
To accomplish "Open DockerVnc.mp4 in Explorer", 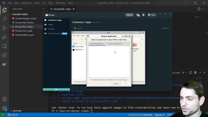I will [24, 31].
